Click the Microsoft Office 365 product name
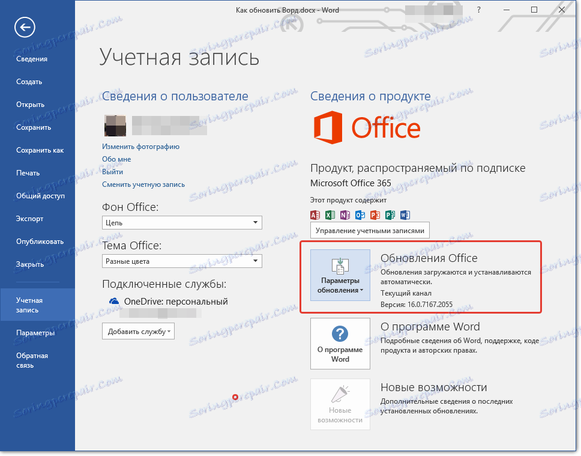The width and height of the screenshot is (581, 456). coord(351,183)
